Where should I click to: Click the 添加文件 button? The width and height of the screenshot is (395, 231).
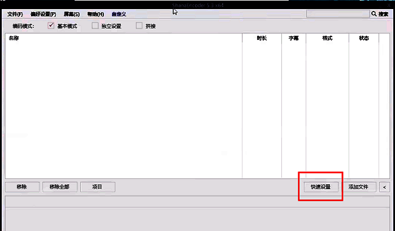click(359, 187)
